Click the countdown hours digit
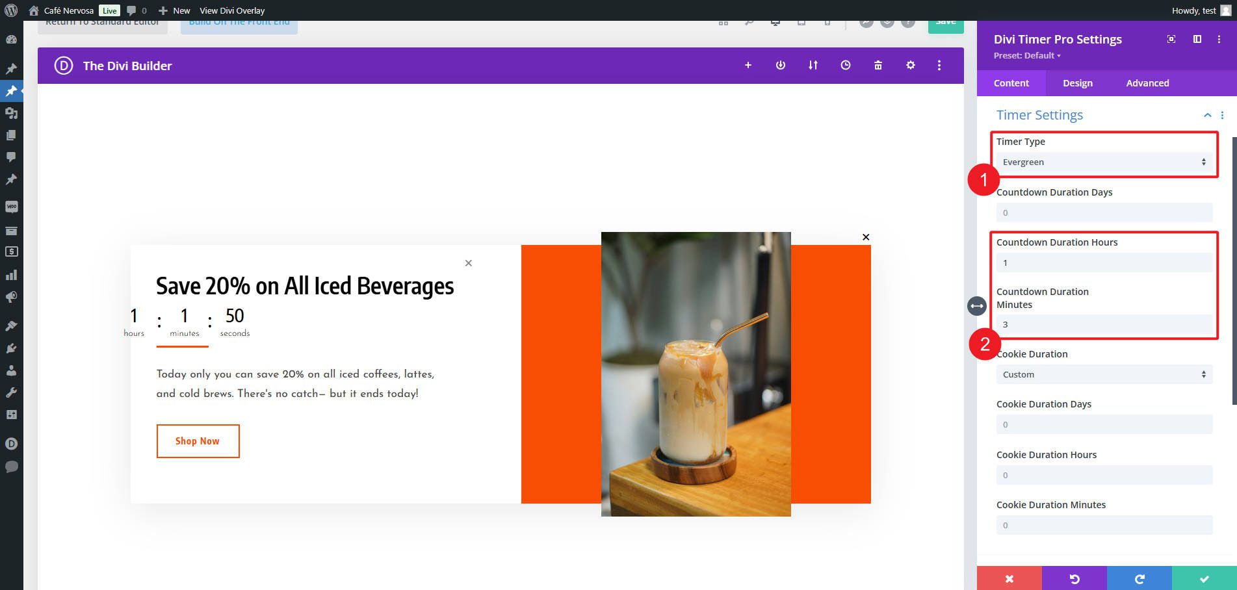This screenshot has width=1237, height=590. [x=134, y=316]
